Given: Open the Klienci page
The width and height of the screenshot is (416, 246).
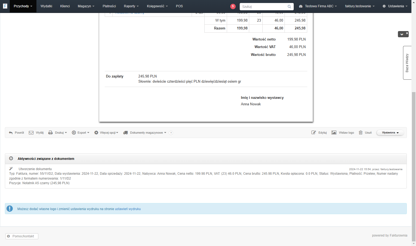Looking at the screenshot, I should [65, 6].
